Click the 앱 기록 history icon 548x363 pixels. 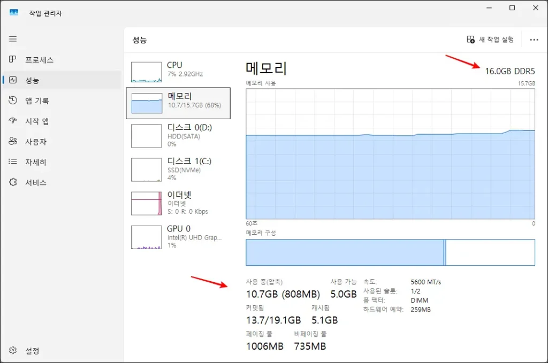tap(13, 100)
